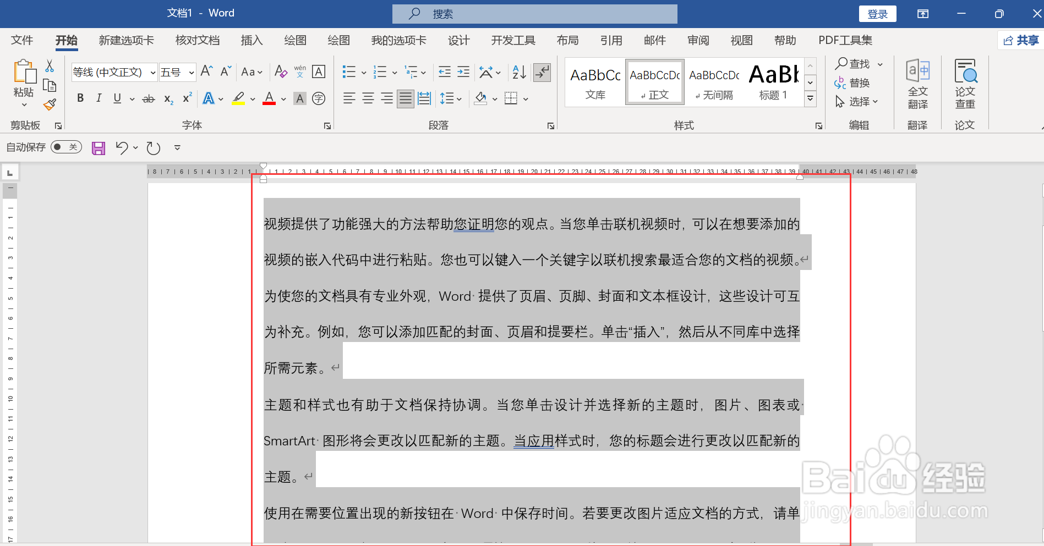Image resolution: width=1044 pixels, height=546 pixels.
Task: Click the enclosed character icon
Action: (319, 98)
